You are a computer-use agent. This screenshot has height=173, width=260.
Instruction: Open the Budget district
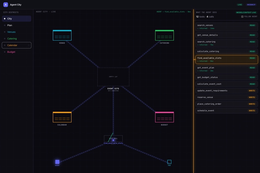pos(16,52)
